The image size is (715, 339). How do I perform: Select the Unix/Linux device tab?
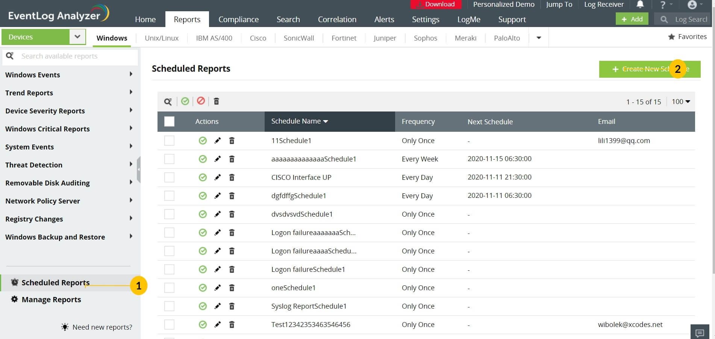pos(162,38)
